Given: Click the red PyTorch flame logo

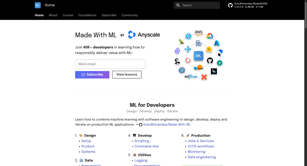Looking at the screenshot, I should point(188,60).
